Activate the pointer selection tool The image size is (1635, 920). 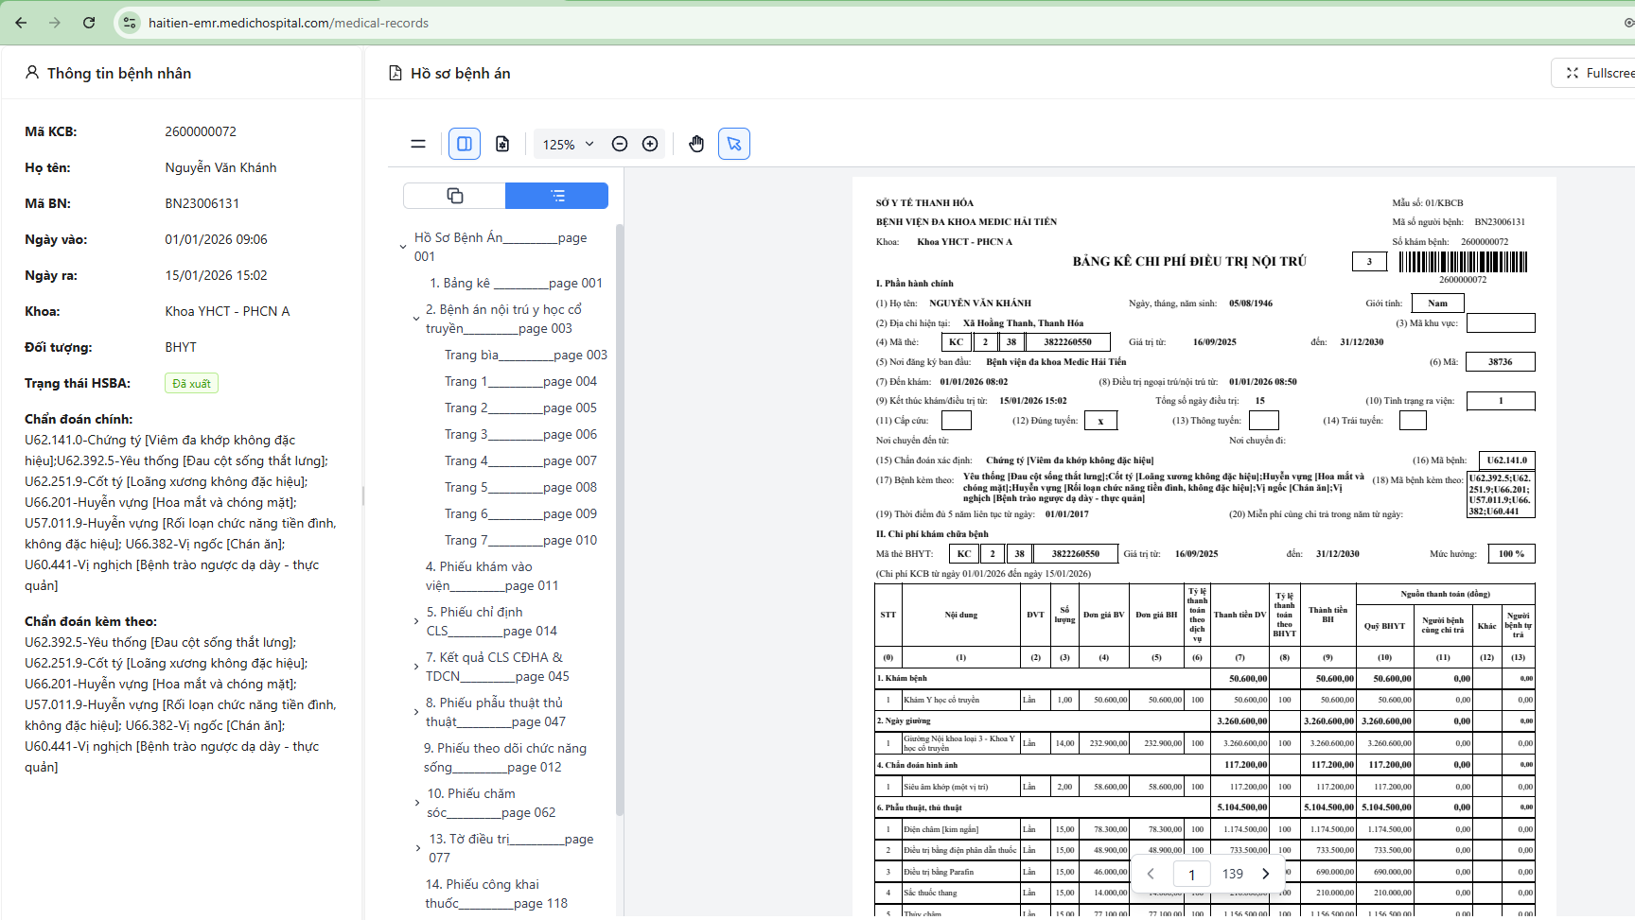click(734, 144)
